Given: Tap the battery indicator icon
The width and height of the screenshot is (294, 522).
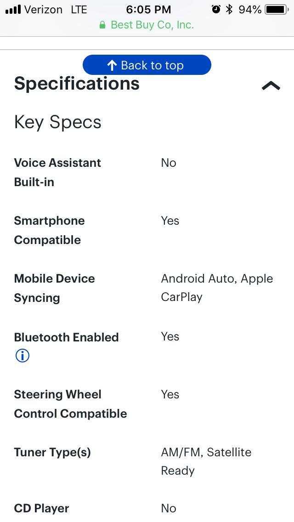Looking at the screenshot, I should [x=276, y=9].
